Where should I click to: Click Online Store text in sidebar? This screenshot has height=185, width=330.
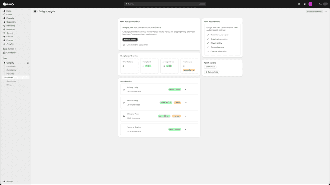[12, 53]
